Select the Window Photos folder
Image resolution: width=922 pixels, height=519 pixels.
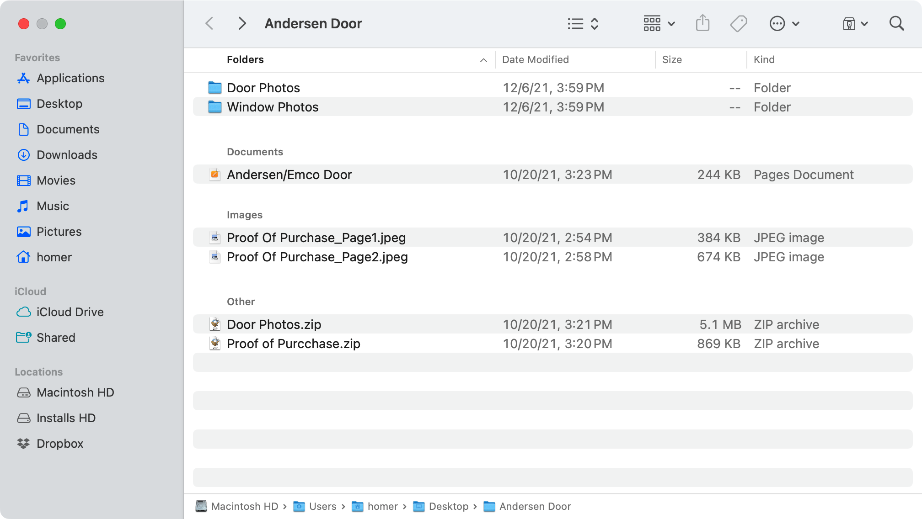pyautogui.click(x=552, y=107)
